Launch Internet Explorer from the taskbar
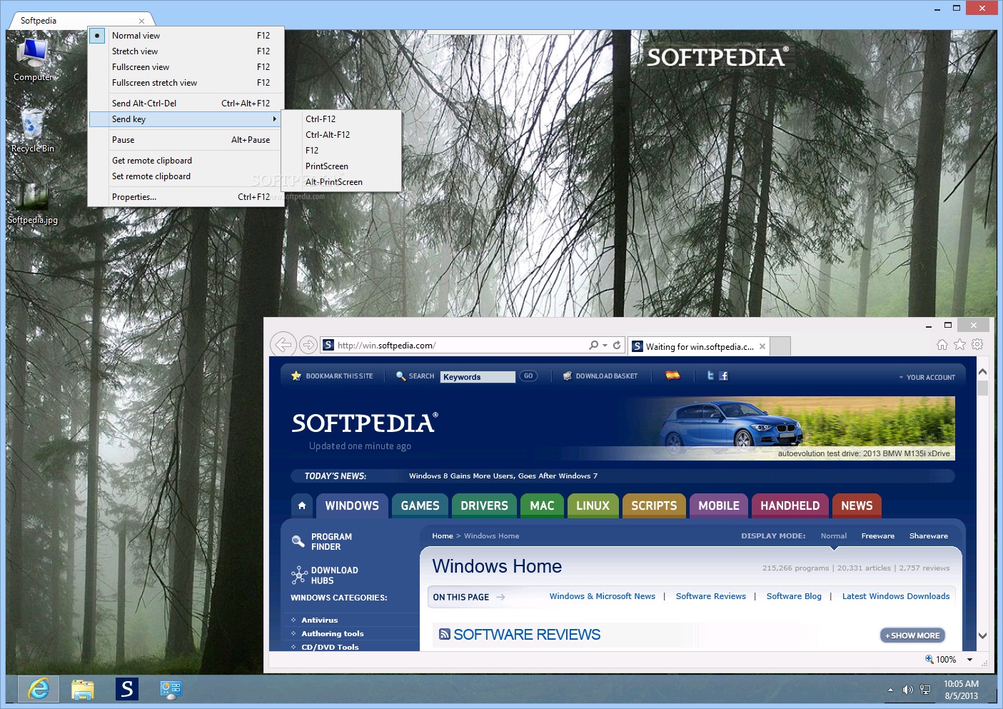1003x709 pixels. click(39, 689)
